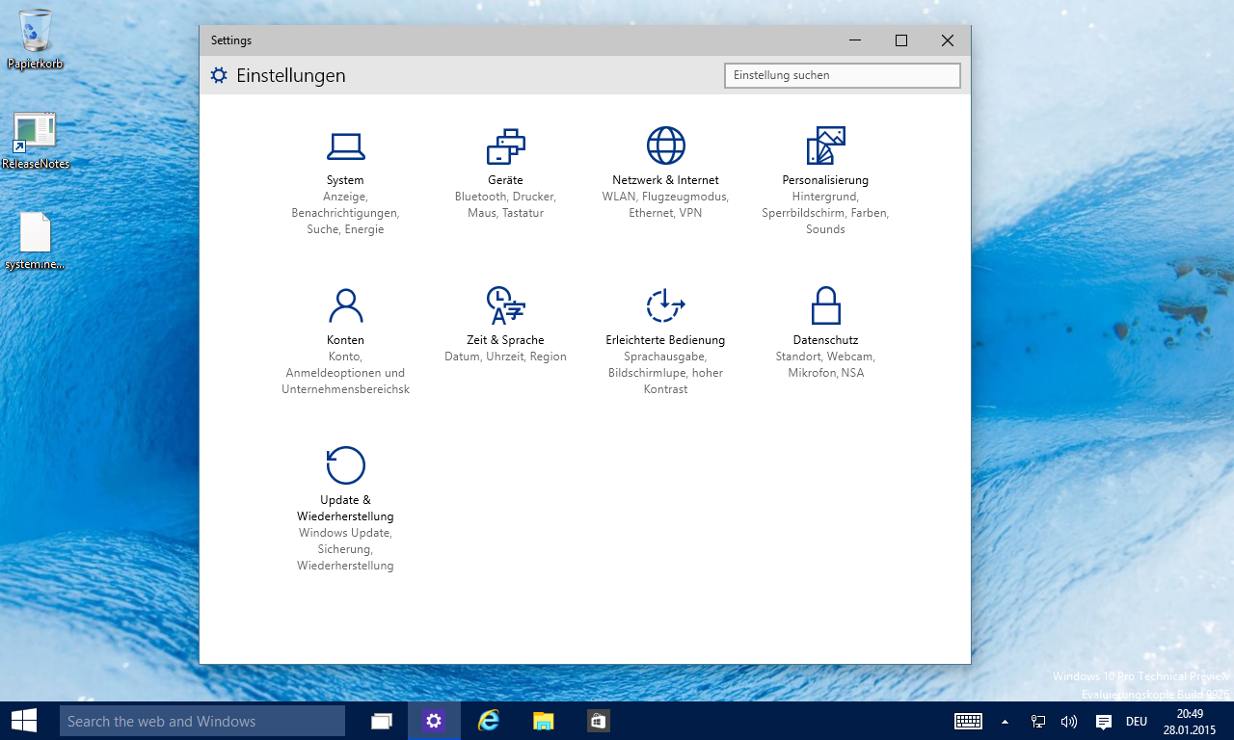Open the Store from the taskbar
Screen dimensions: 1234x740
pos(598,721)
